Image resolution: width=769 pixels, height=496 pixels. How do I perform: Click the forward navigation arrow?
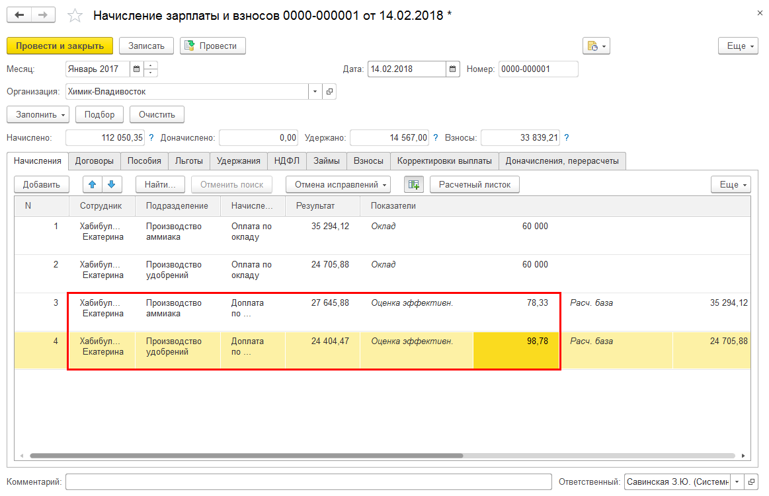coord(43,15)
